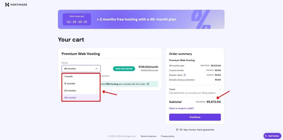The image size is (283, 140).
Task: Select the 12 months option
Action: tap(81, 84)
